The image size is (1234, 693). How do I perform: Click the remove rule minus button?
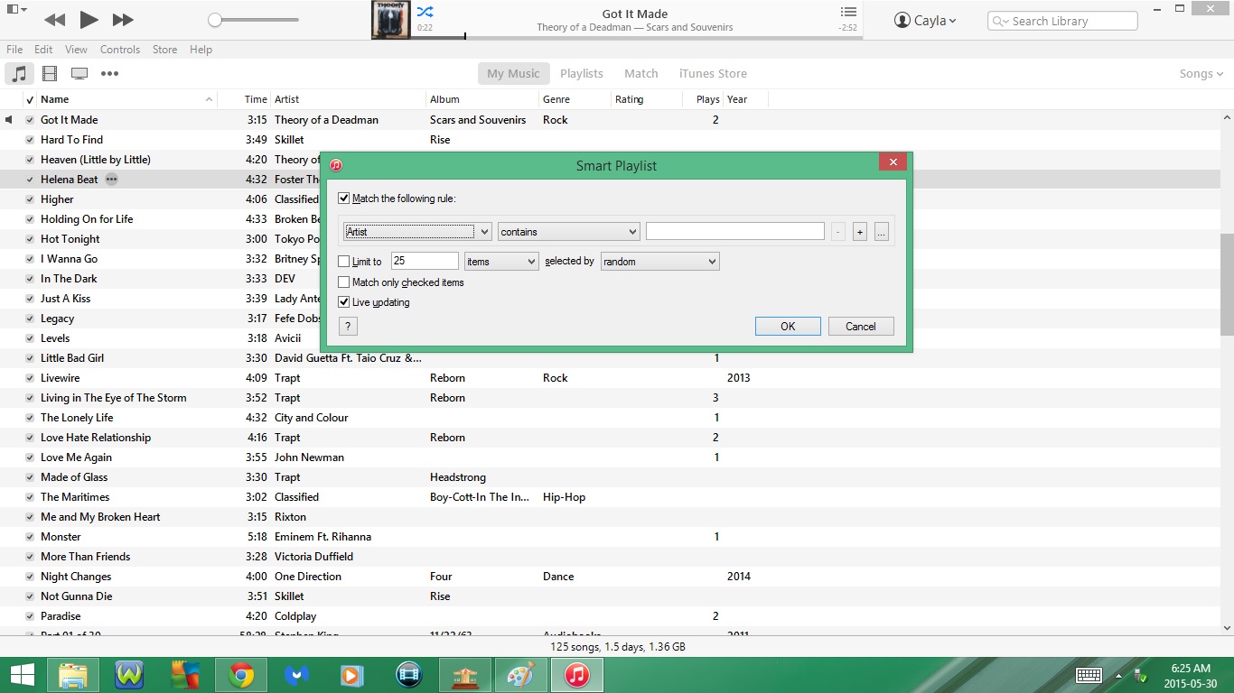click(x=838, y=232)
